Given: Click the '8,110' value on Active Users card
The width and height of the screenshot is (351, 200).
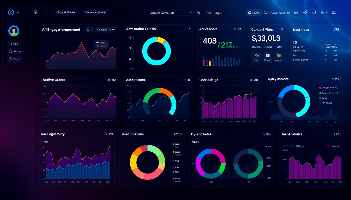Looking at the screenshot, I should pyautogui.click(x=186, y=80).
